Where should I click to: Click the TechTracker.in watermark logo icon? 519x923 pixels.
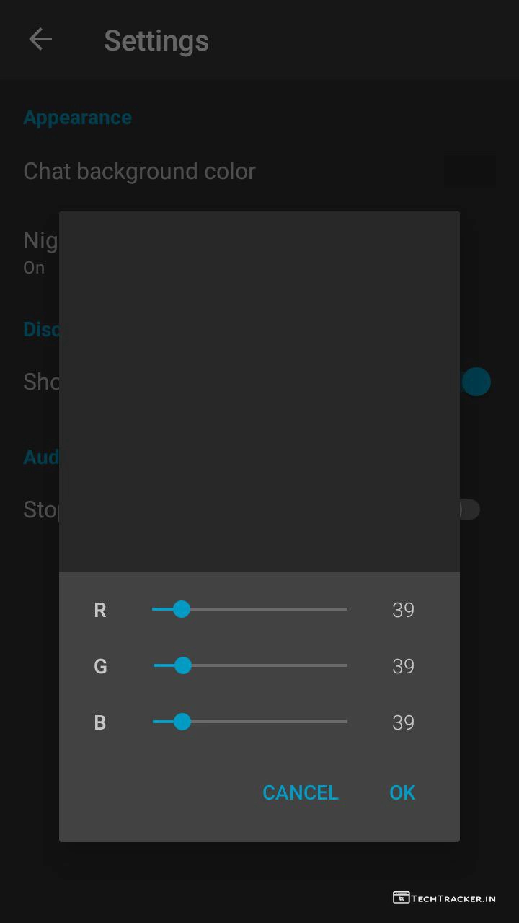[x=401, y=898]
